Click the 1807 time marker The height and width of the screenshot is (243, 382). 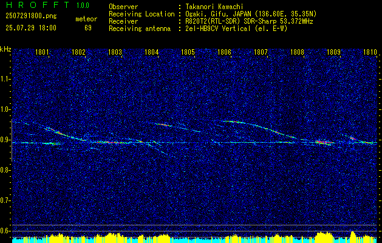[261, 52]
